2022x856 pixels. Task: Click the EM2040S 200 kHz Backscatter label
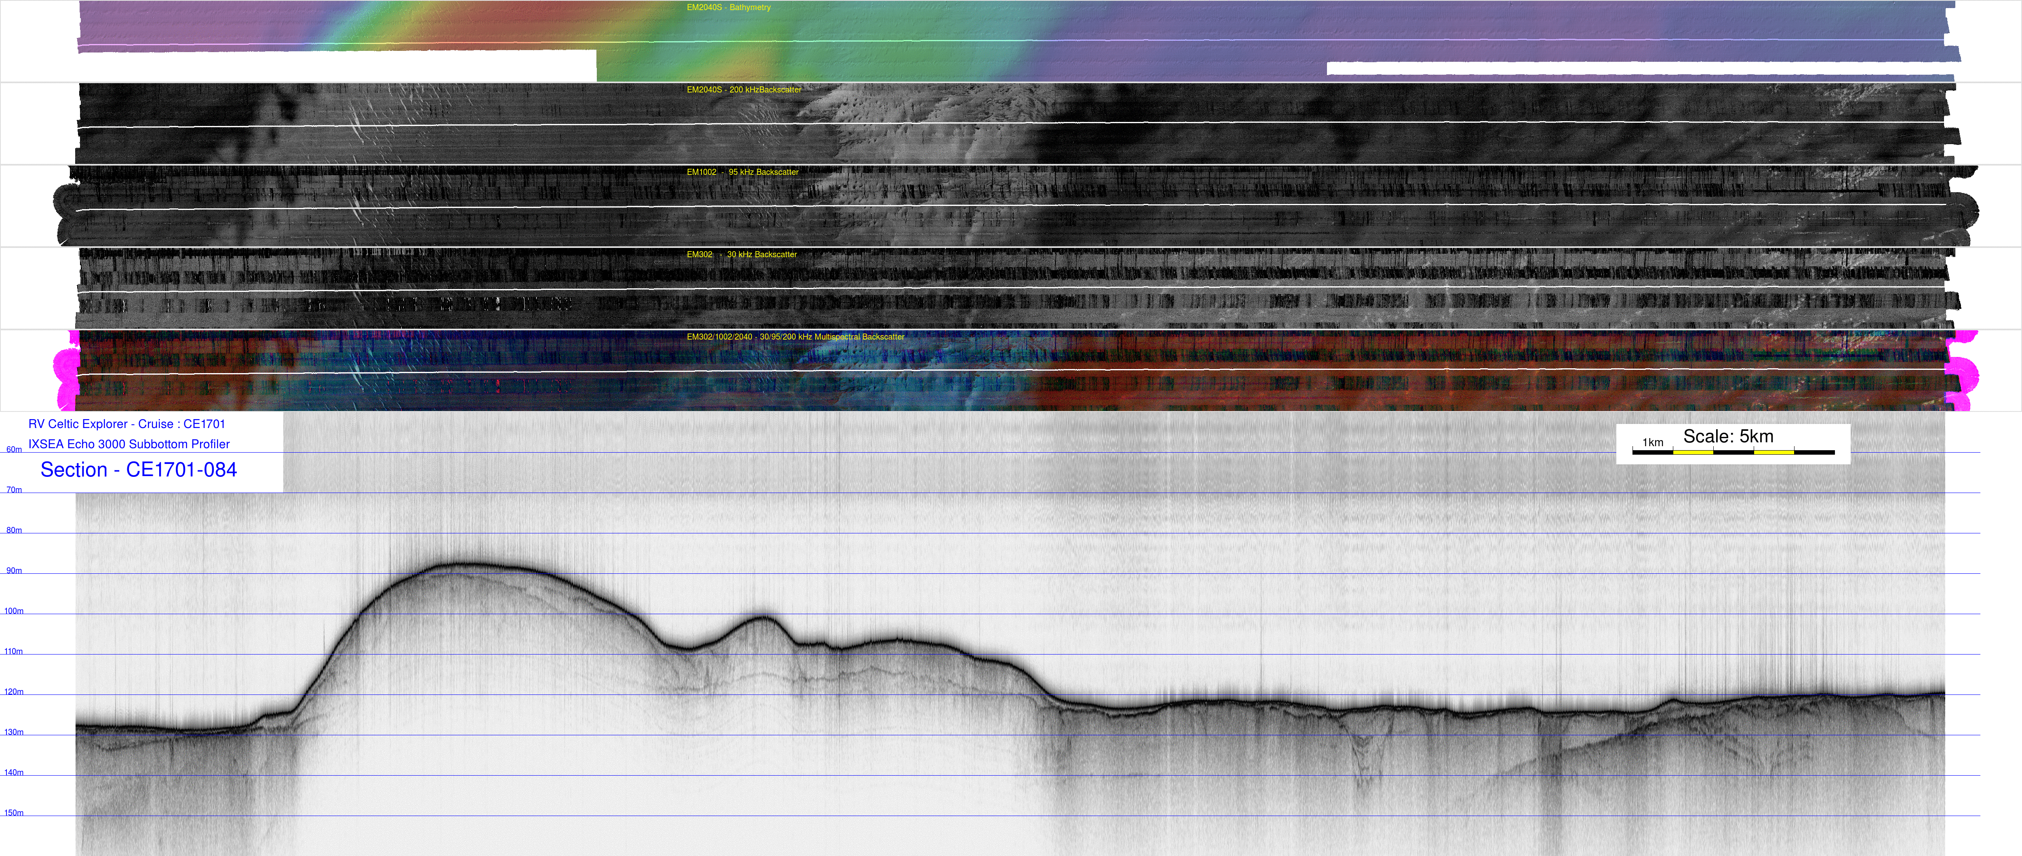point(744,90)
